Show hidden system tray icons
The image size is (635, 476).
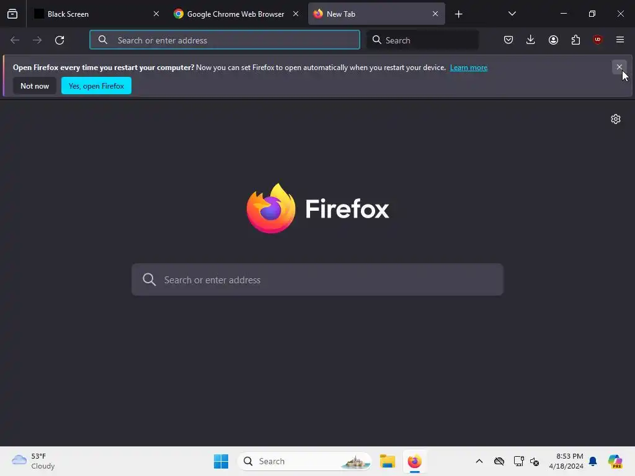[479, 461]
